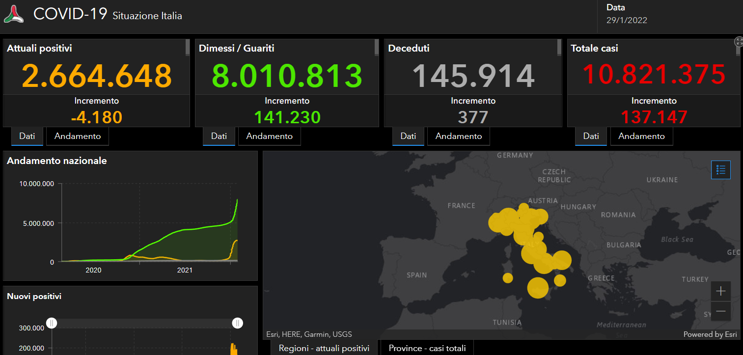Switch to Province - casi totali tab

(x=427, y=348)
